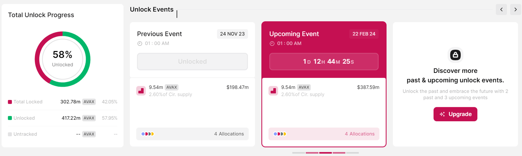
Task: Click the Upgrade button
Action: click(455, 114)
